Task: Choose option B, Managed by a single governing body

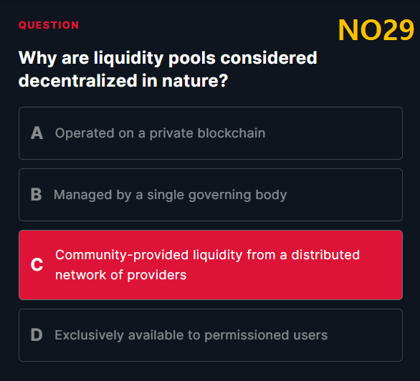Action: pyautogui.click(x=211, y=195)
